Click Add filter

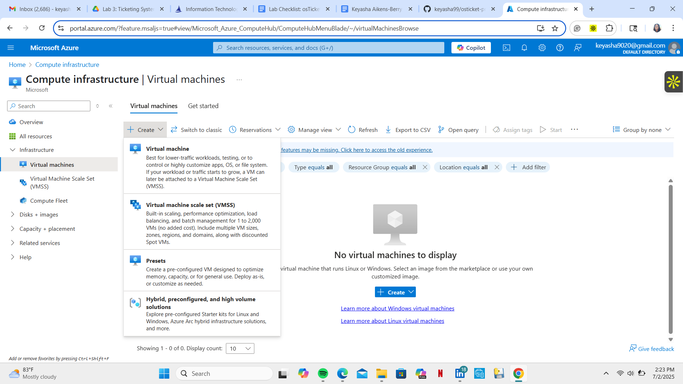(x=528, y=167)
